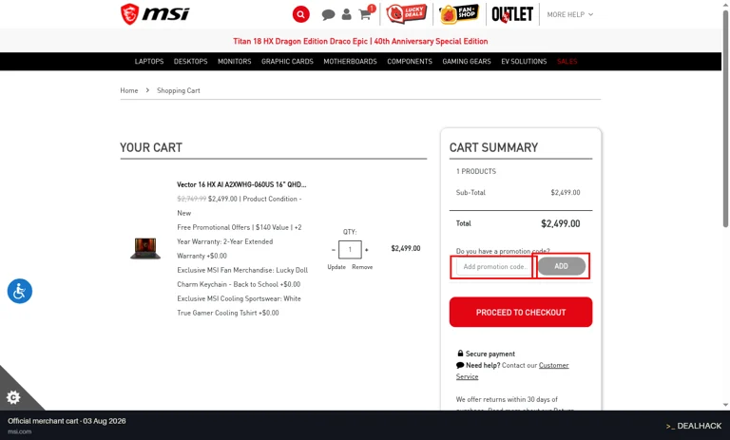730x440 pixels.
Task: Open the accessibility wheelchair icon
Action: 20,291
